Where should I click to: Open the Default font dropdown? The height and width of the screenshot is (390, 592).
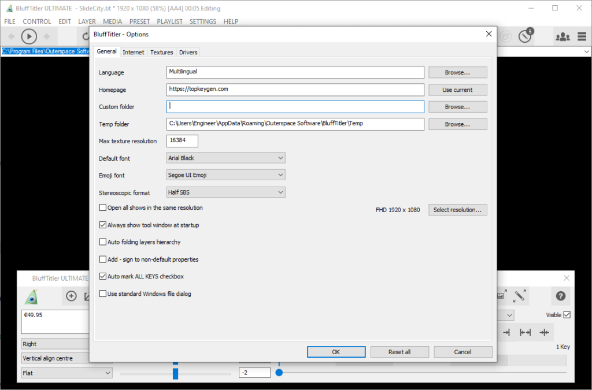coord(226,158)
